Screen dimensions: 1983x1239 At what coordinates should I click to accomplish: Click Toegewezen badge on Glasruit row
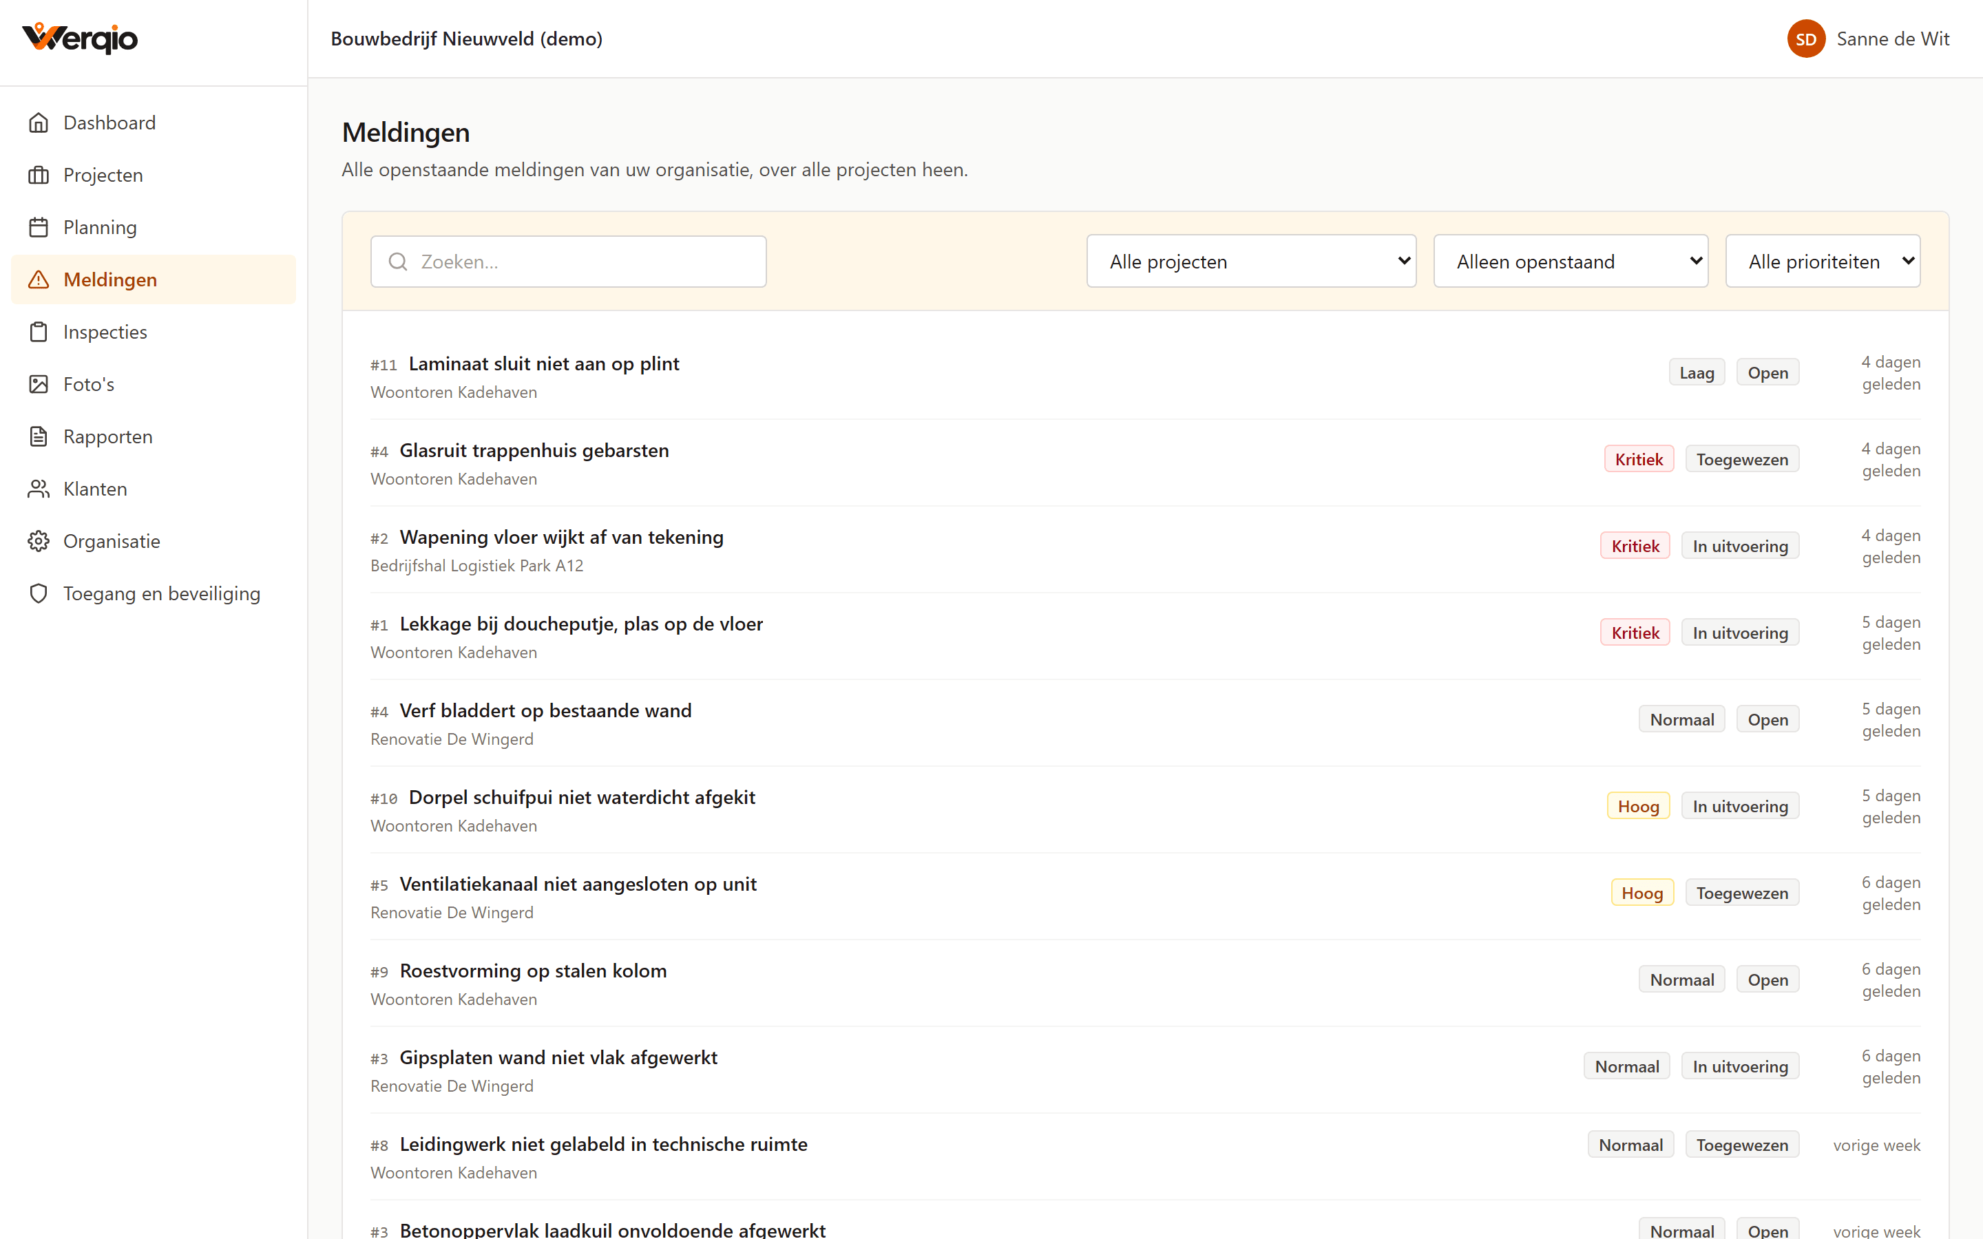click(x=1742, y=460)
